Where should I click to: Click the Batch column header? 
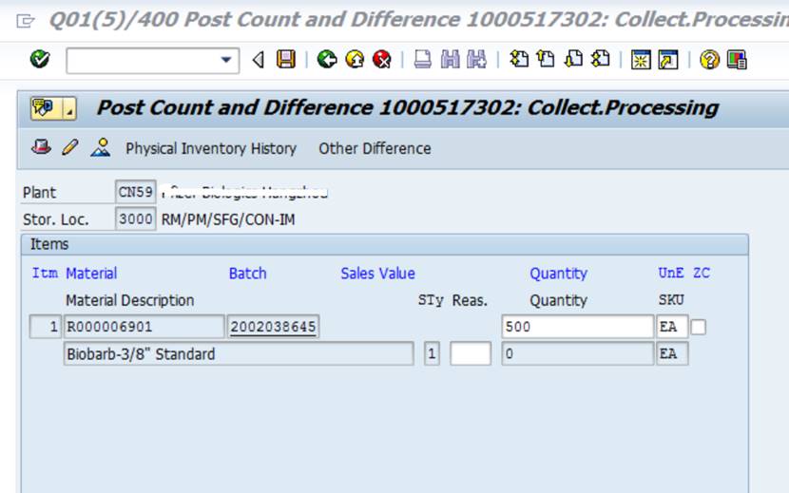pyautogui.click(x=247, y=274)
